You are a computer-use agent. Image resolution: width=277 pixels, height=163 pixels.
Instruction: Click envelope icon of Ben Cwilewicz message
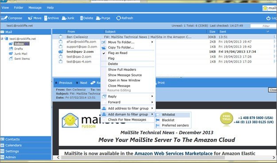click(x=61, y=37)
